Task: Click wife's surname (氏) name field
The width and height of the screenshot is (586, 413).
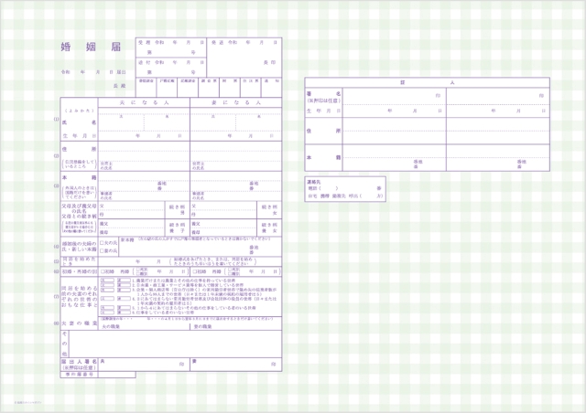Action: pos(213,122)
